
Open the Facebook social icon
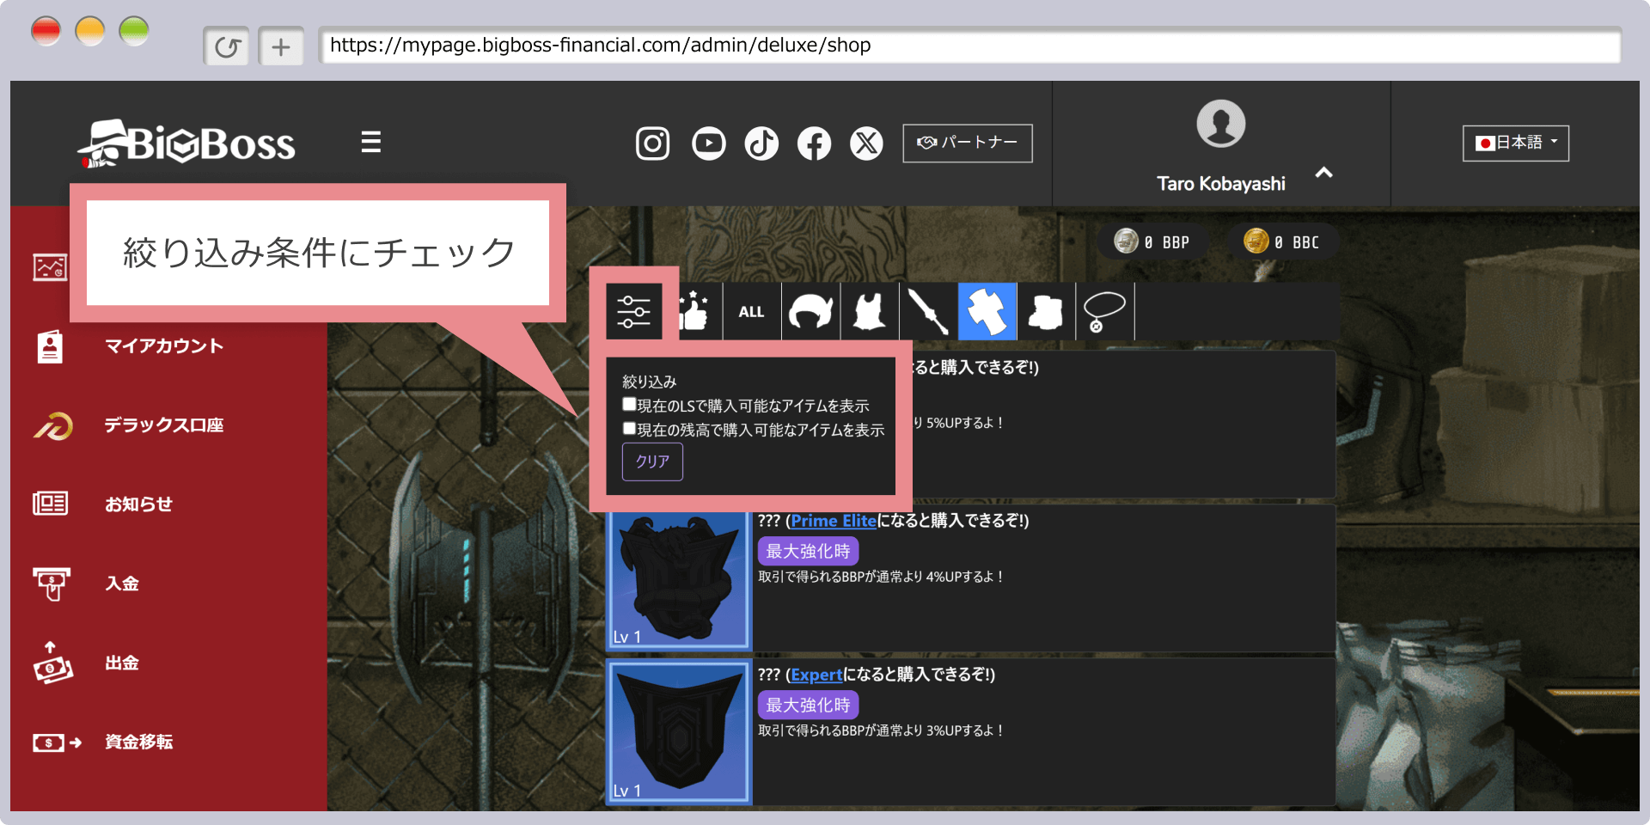pyautogui.click(x=814, y=144)
